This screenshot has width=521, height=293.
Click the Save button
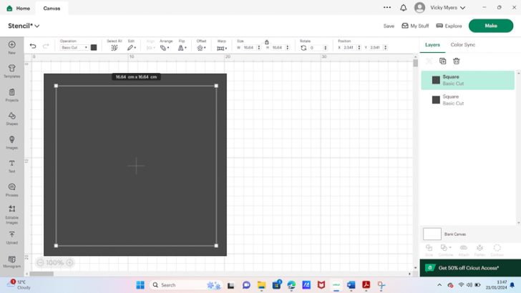(x=389, y=26)
